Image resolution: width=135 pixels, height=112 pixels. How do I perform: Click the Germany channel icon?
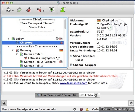click(17, 50)
